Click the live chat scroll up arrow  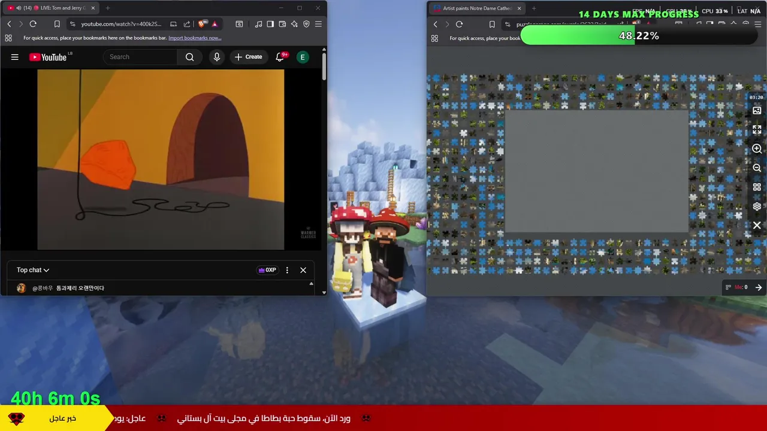311,284
